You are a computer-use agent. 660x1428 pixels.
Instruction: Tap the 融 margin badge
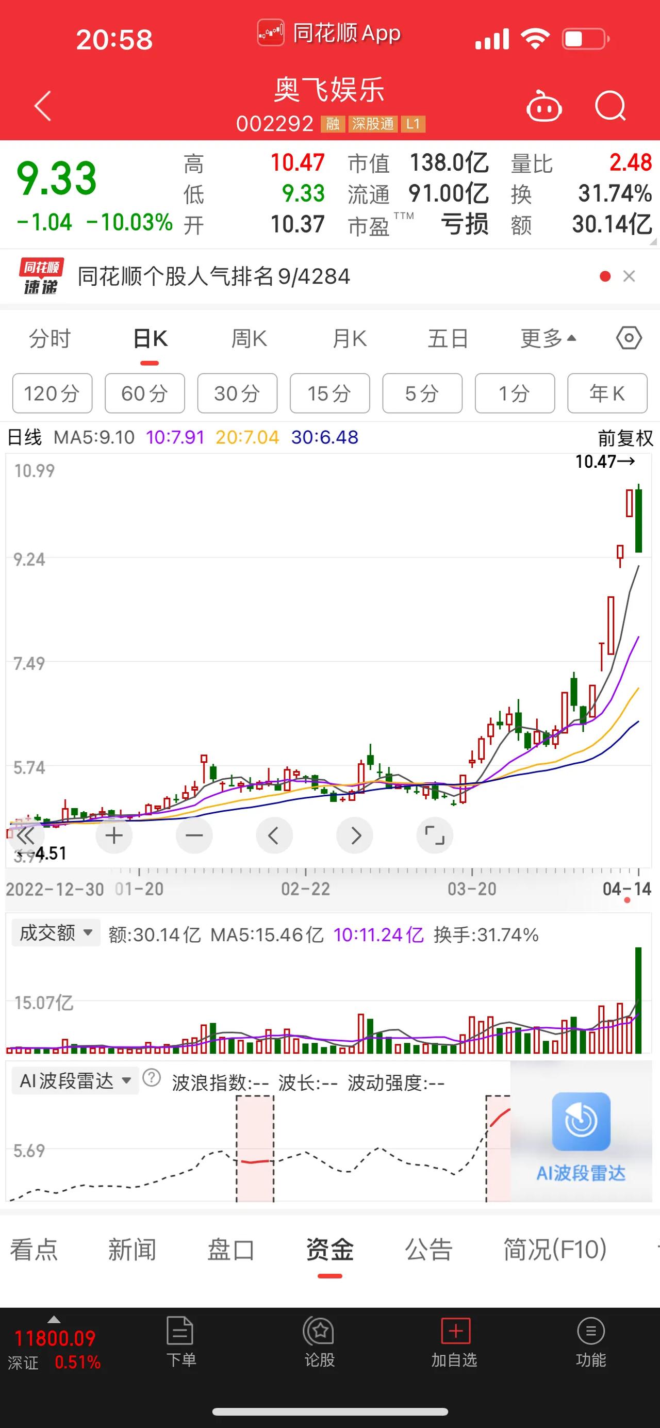[x=333, y=124]
